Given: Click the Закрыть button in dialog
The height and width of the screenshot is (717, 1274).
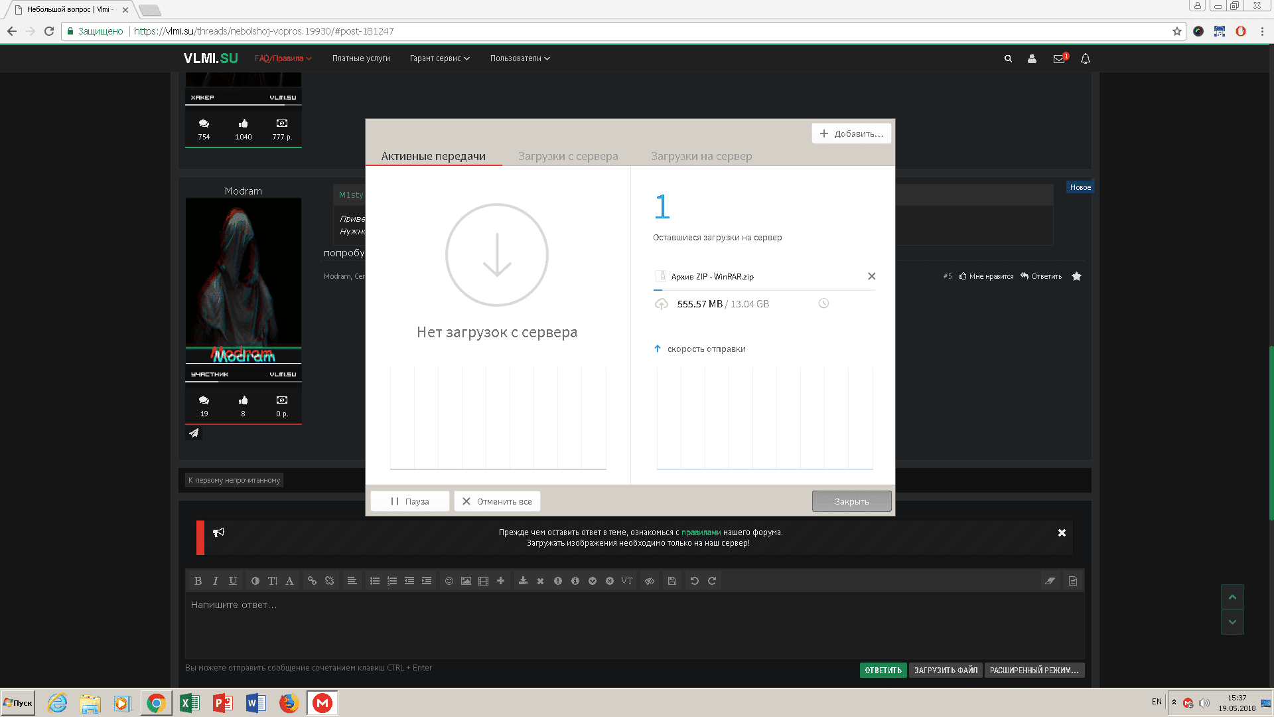Looking at the screenshot, I should pyautogui.click(x=851, y=501).
